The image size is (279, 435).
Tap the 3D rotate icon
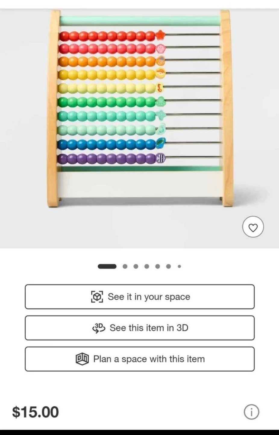tap(99, 328)
